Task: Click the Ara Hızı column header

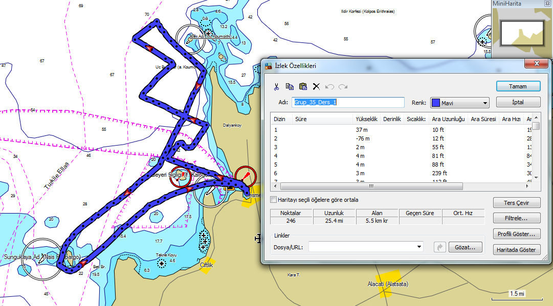Action: point(512,119)
